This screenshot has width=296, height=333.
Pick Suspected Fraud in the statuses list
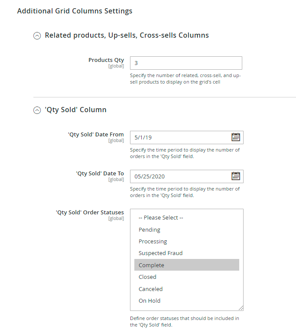click(160, 253)
